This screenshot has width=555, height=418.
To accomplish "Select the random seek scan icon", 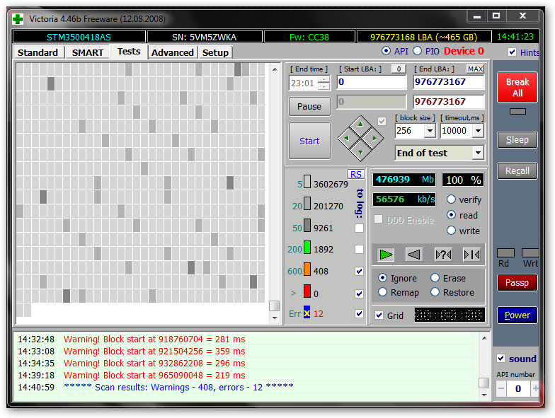I will click(443, 255).
